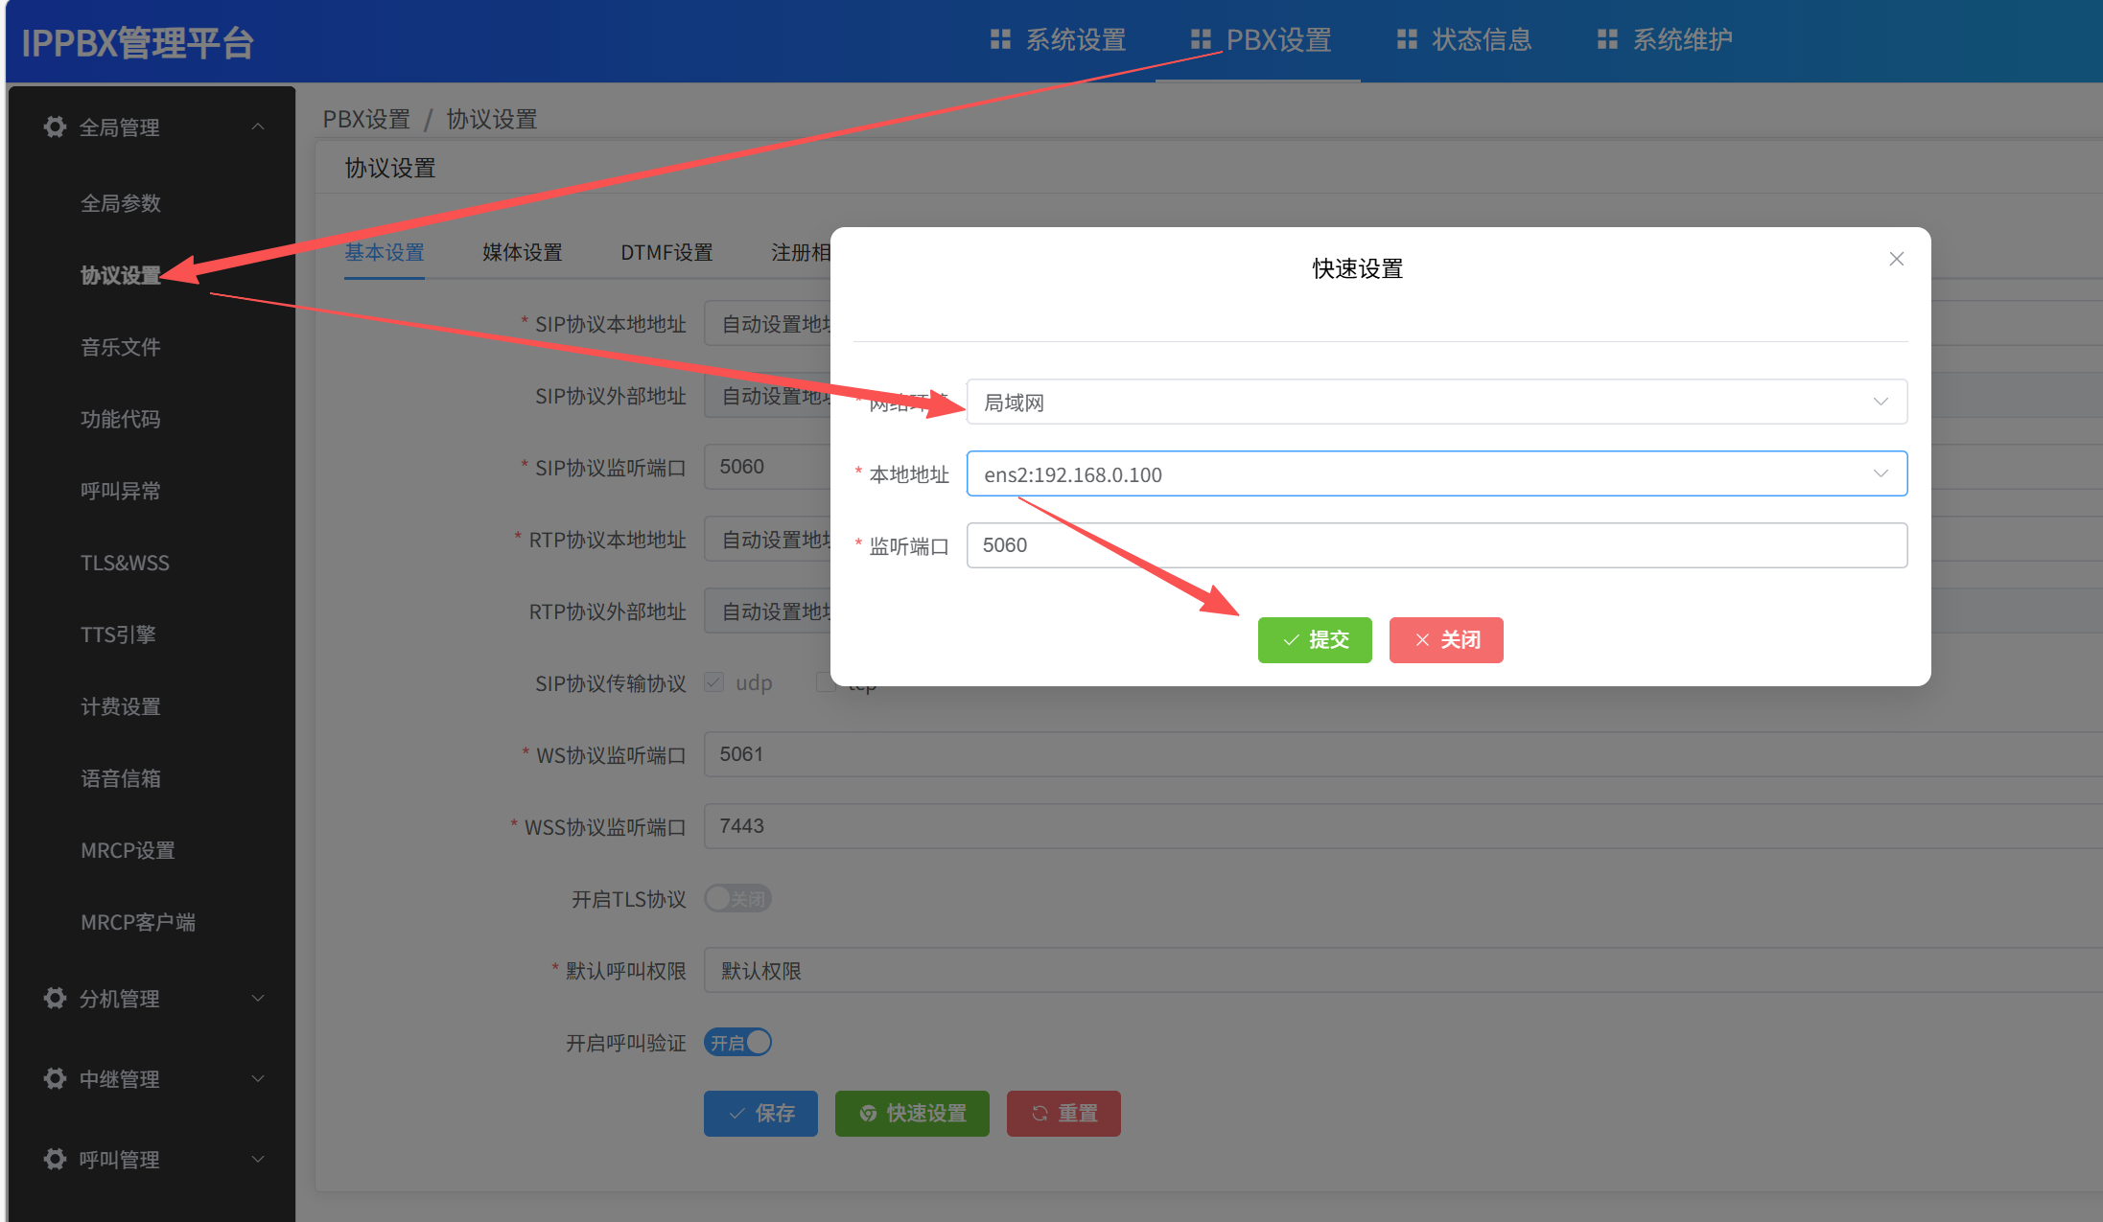Open the 局域网 network environment dropdown
The height and width of the screenshot is (1222, 2103).
(1436, 402)
